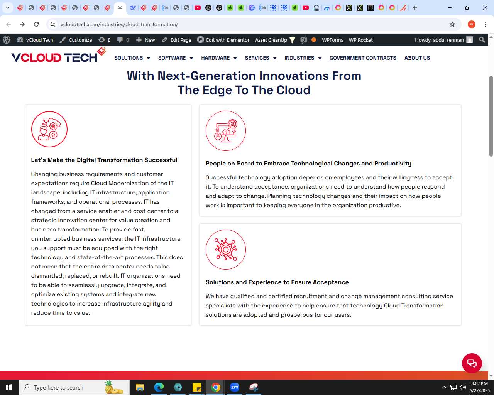Click the solutions gear network circle icon
This screenshot has width=494, height=395.
pyautogui.click(x=226, y=250)
